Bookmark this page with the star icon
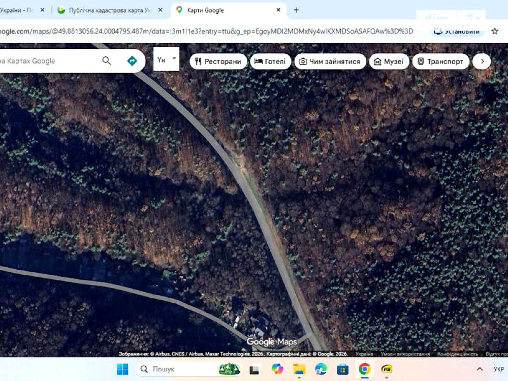Viewport: 508px width, 381px height. click(x=495, y=31)
